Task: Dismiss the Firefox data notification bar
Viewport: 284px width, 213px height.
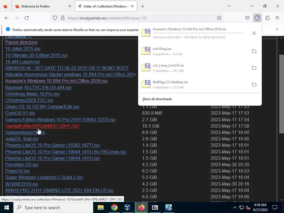Action: (277, 29)
